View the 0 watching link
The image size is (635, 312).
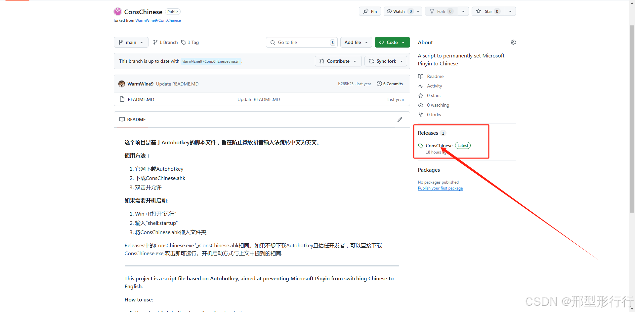[x=438, y=105]
